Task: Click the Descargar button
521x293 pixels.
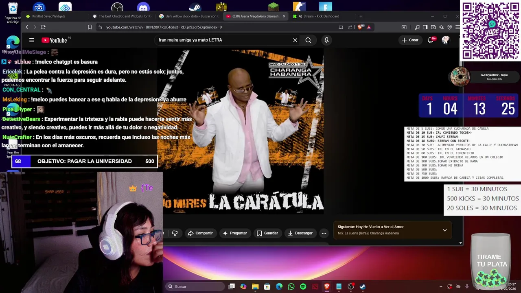Action: click(300, 233)
